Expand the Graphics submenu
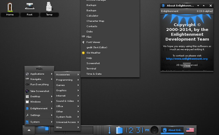The image size is (219, 135). 67,91
